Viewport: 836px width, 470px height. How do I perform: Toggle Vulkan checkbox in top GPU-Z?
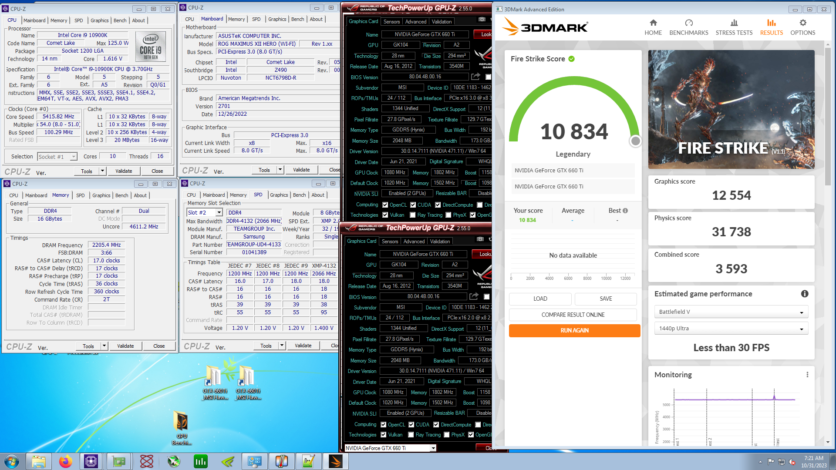click(x=385, y=215)
